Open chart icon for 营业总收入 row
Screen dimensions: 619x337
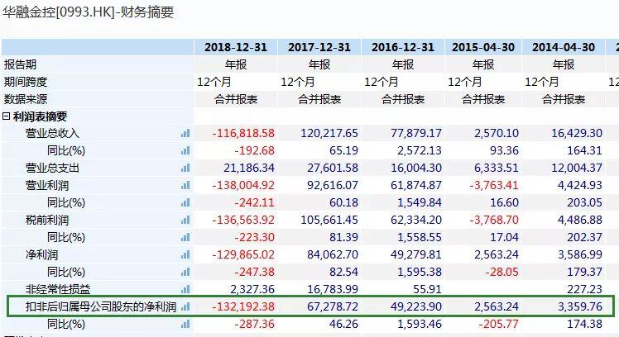coord(185,133)
